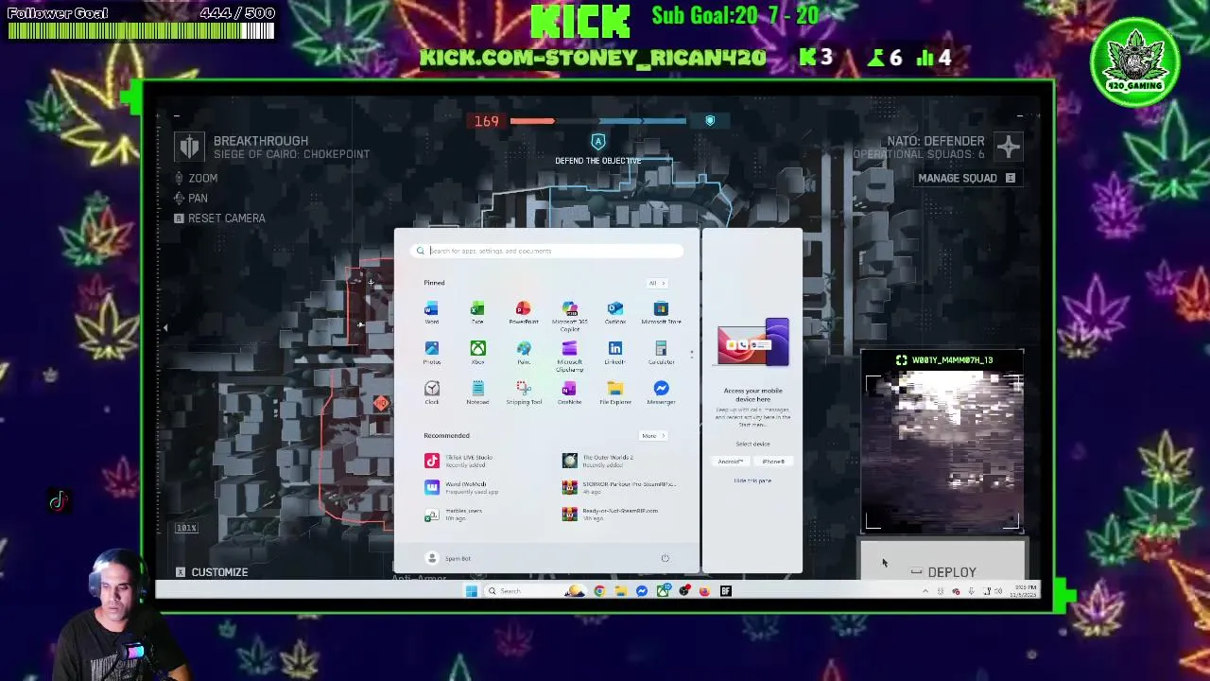Open the Calculator app
Viewport: 1210px width, 681px height.
point(661,353)
